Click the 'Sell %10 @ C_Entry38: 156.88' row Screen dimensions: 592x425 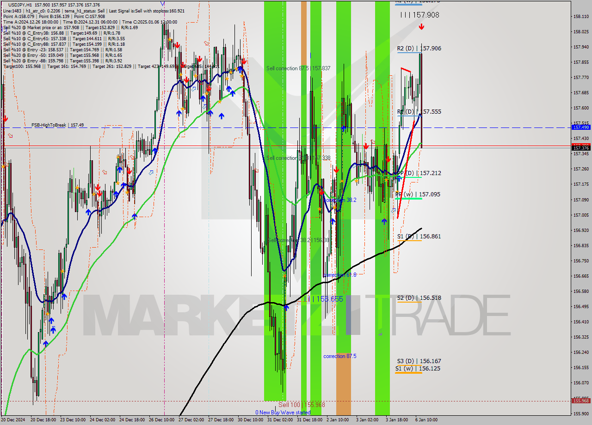tap(62, 33)
